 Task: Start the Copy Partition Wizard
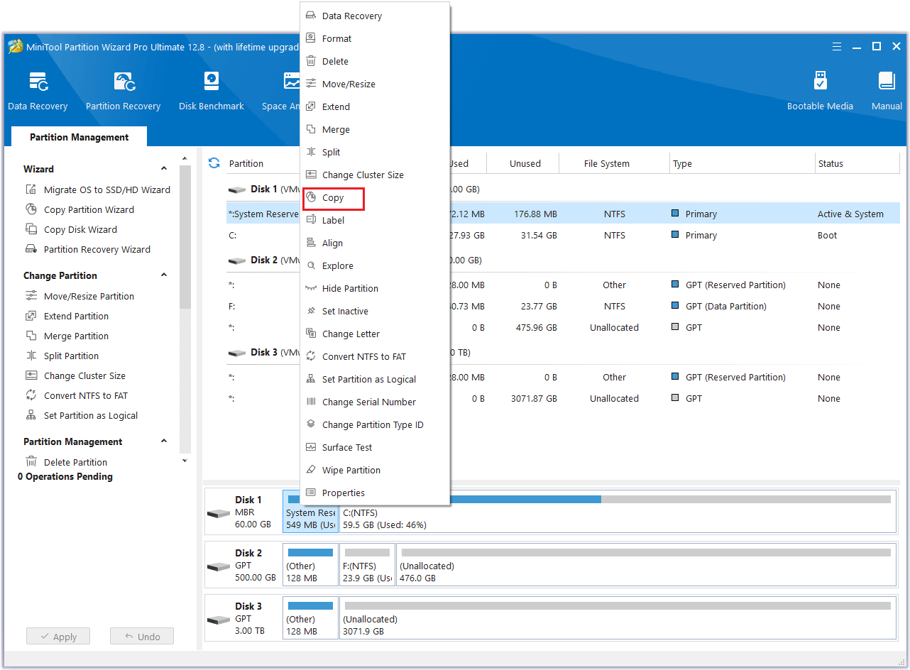coord(80,209)
